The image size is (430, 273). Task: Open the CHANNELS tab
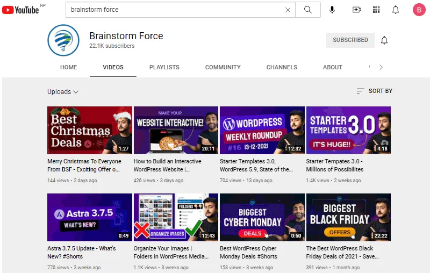(282, 67)
